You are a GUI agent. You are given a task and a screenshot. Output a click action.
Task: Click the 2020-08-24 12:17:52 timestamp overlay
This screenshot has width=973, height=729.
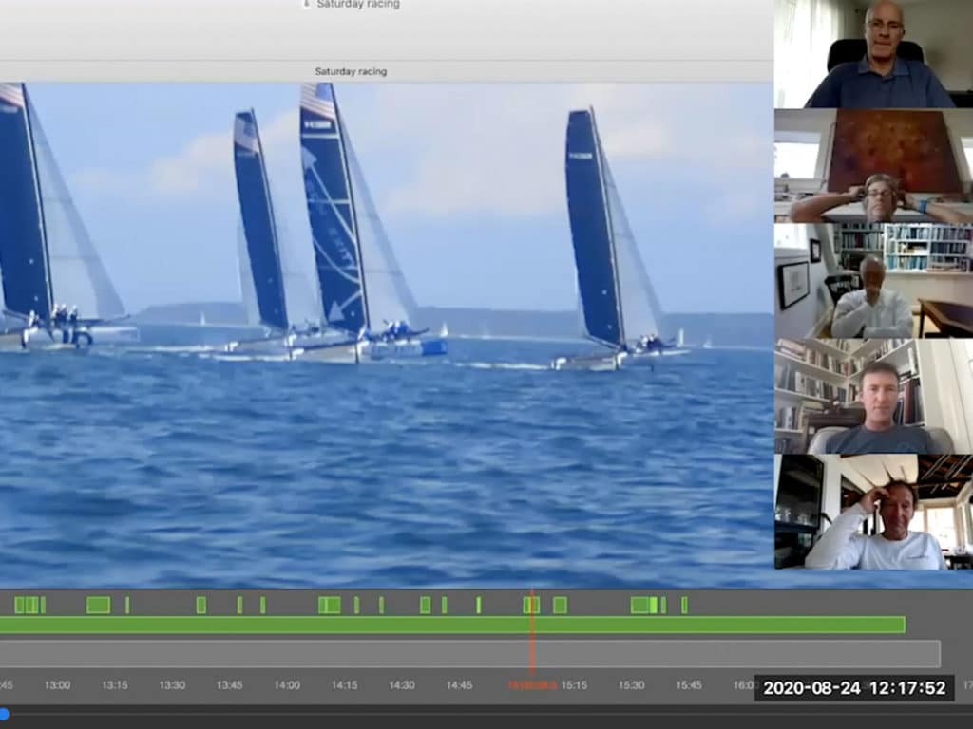point(854,688)
